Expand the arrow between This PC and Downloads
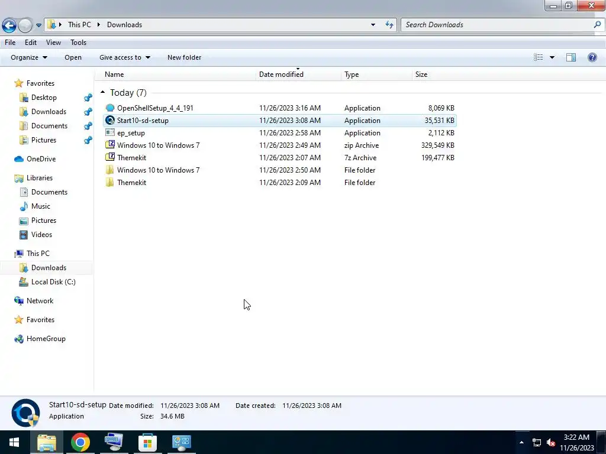Viewport: 606px width, 454px height. click(99, 25)
